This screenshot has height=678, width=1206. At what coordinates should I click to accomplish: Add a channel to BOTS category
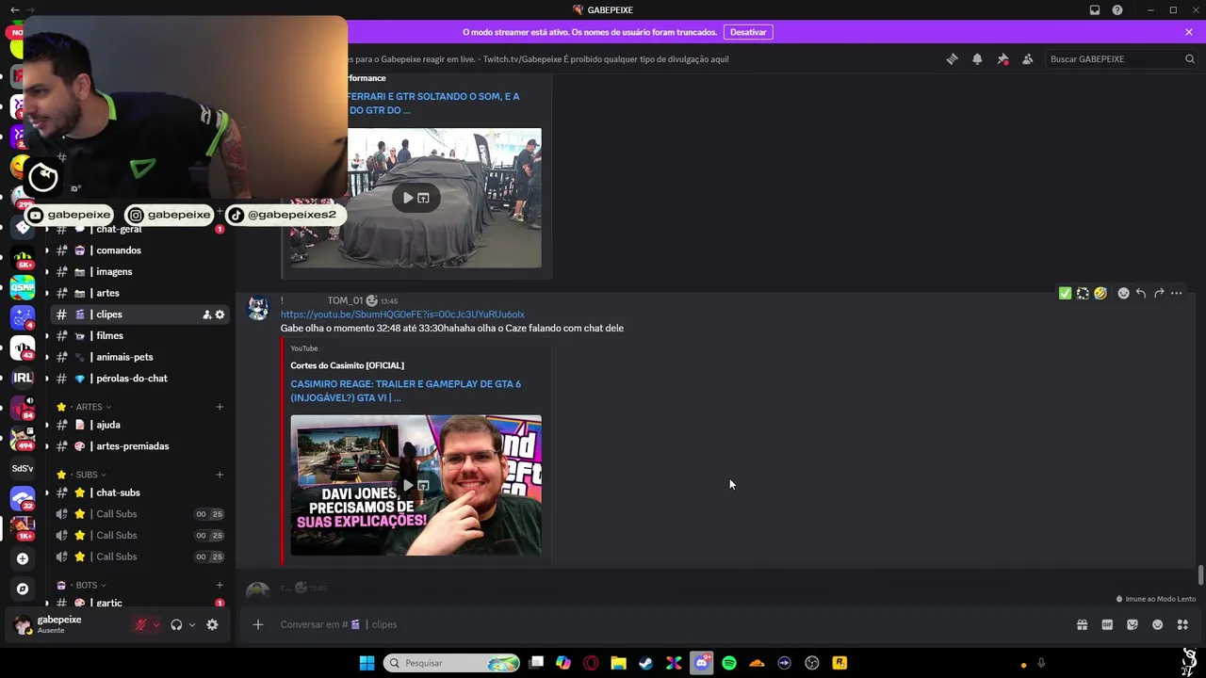point(220,585)
